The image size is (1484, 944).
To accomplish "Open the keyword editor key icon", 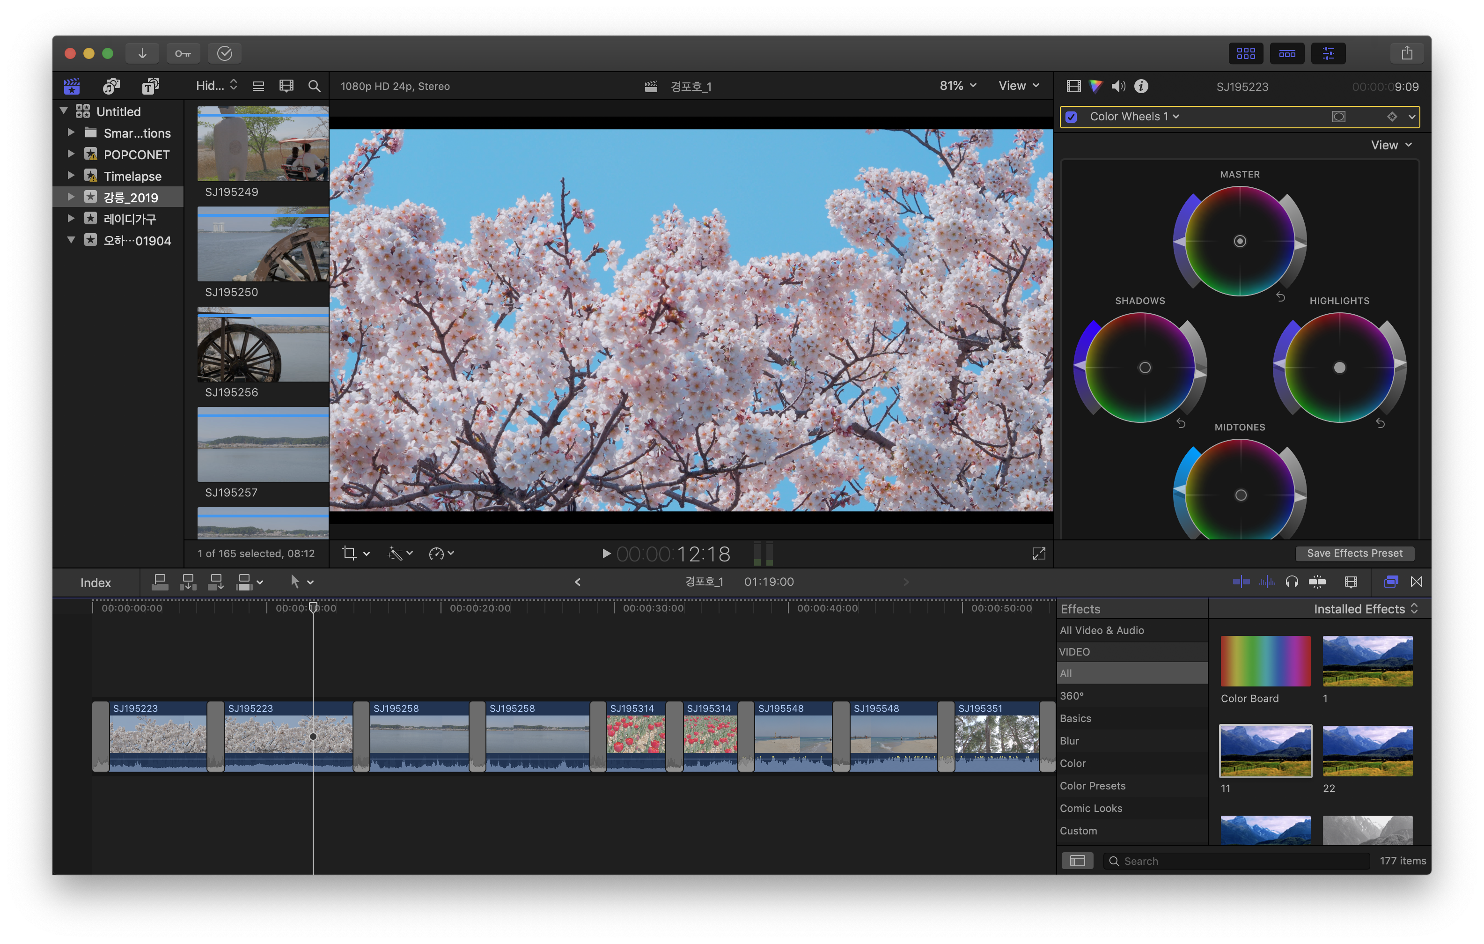I will click(x=183, y=54).
